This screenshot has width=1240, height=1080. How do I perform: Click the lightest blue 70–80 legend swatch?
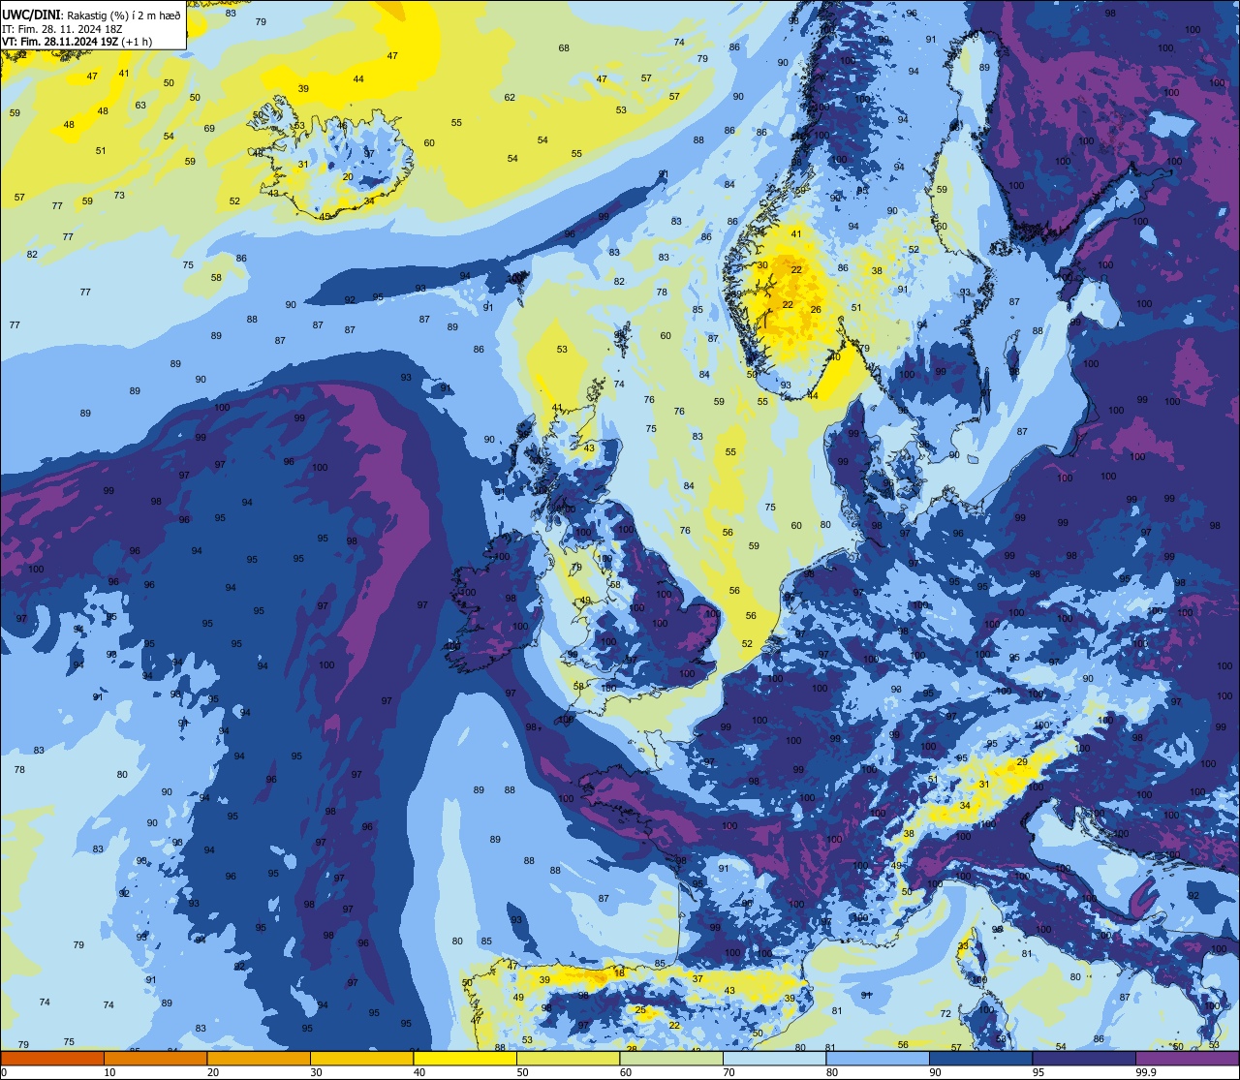point(774,1058)
